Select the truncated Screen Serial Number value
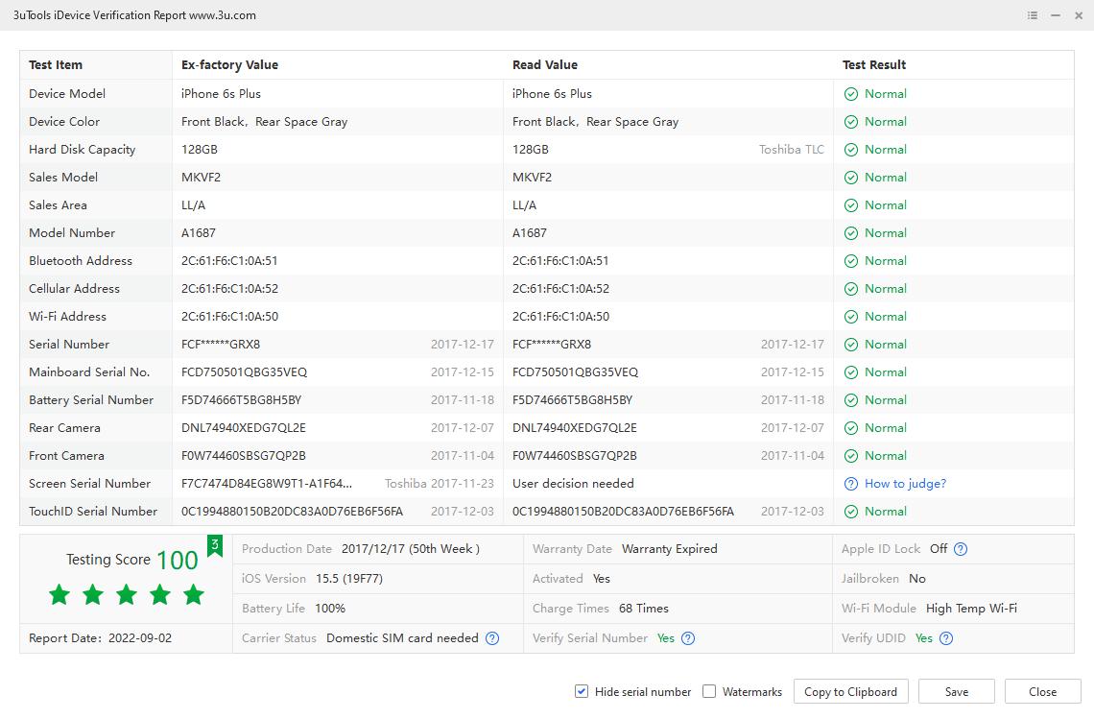 pyautogui.click(x=267, y=484)
